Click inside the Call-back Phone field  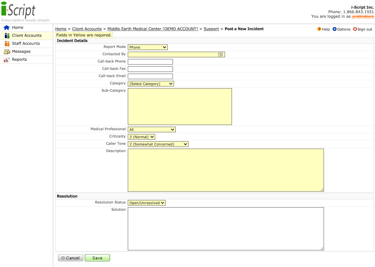(x=150, y=61)
